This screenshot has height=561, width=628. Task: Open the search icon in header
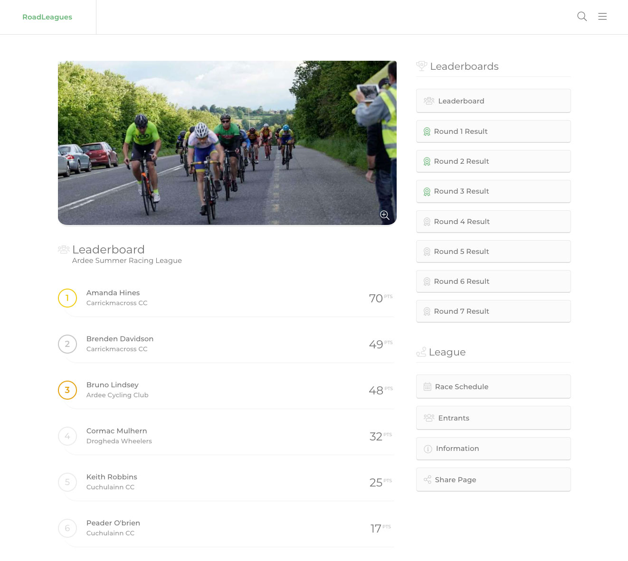point(582,17)
